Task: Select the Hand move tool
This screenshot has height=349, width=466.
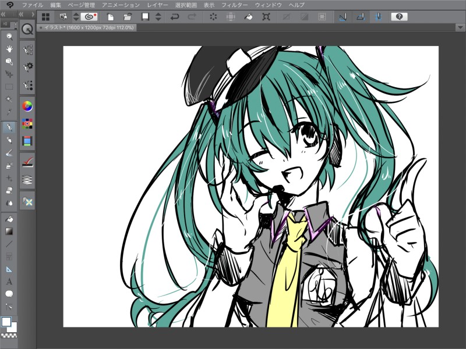Action: pyautogui.click(x=9, y=49)
